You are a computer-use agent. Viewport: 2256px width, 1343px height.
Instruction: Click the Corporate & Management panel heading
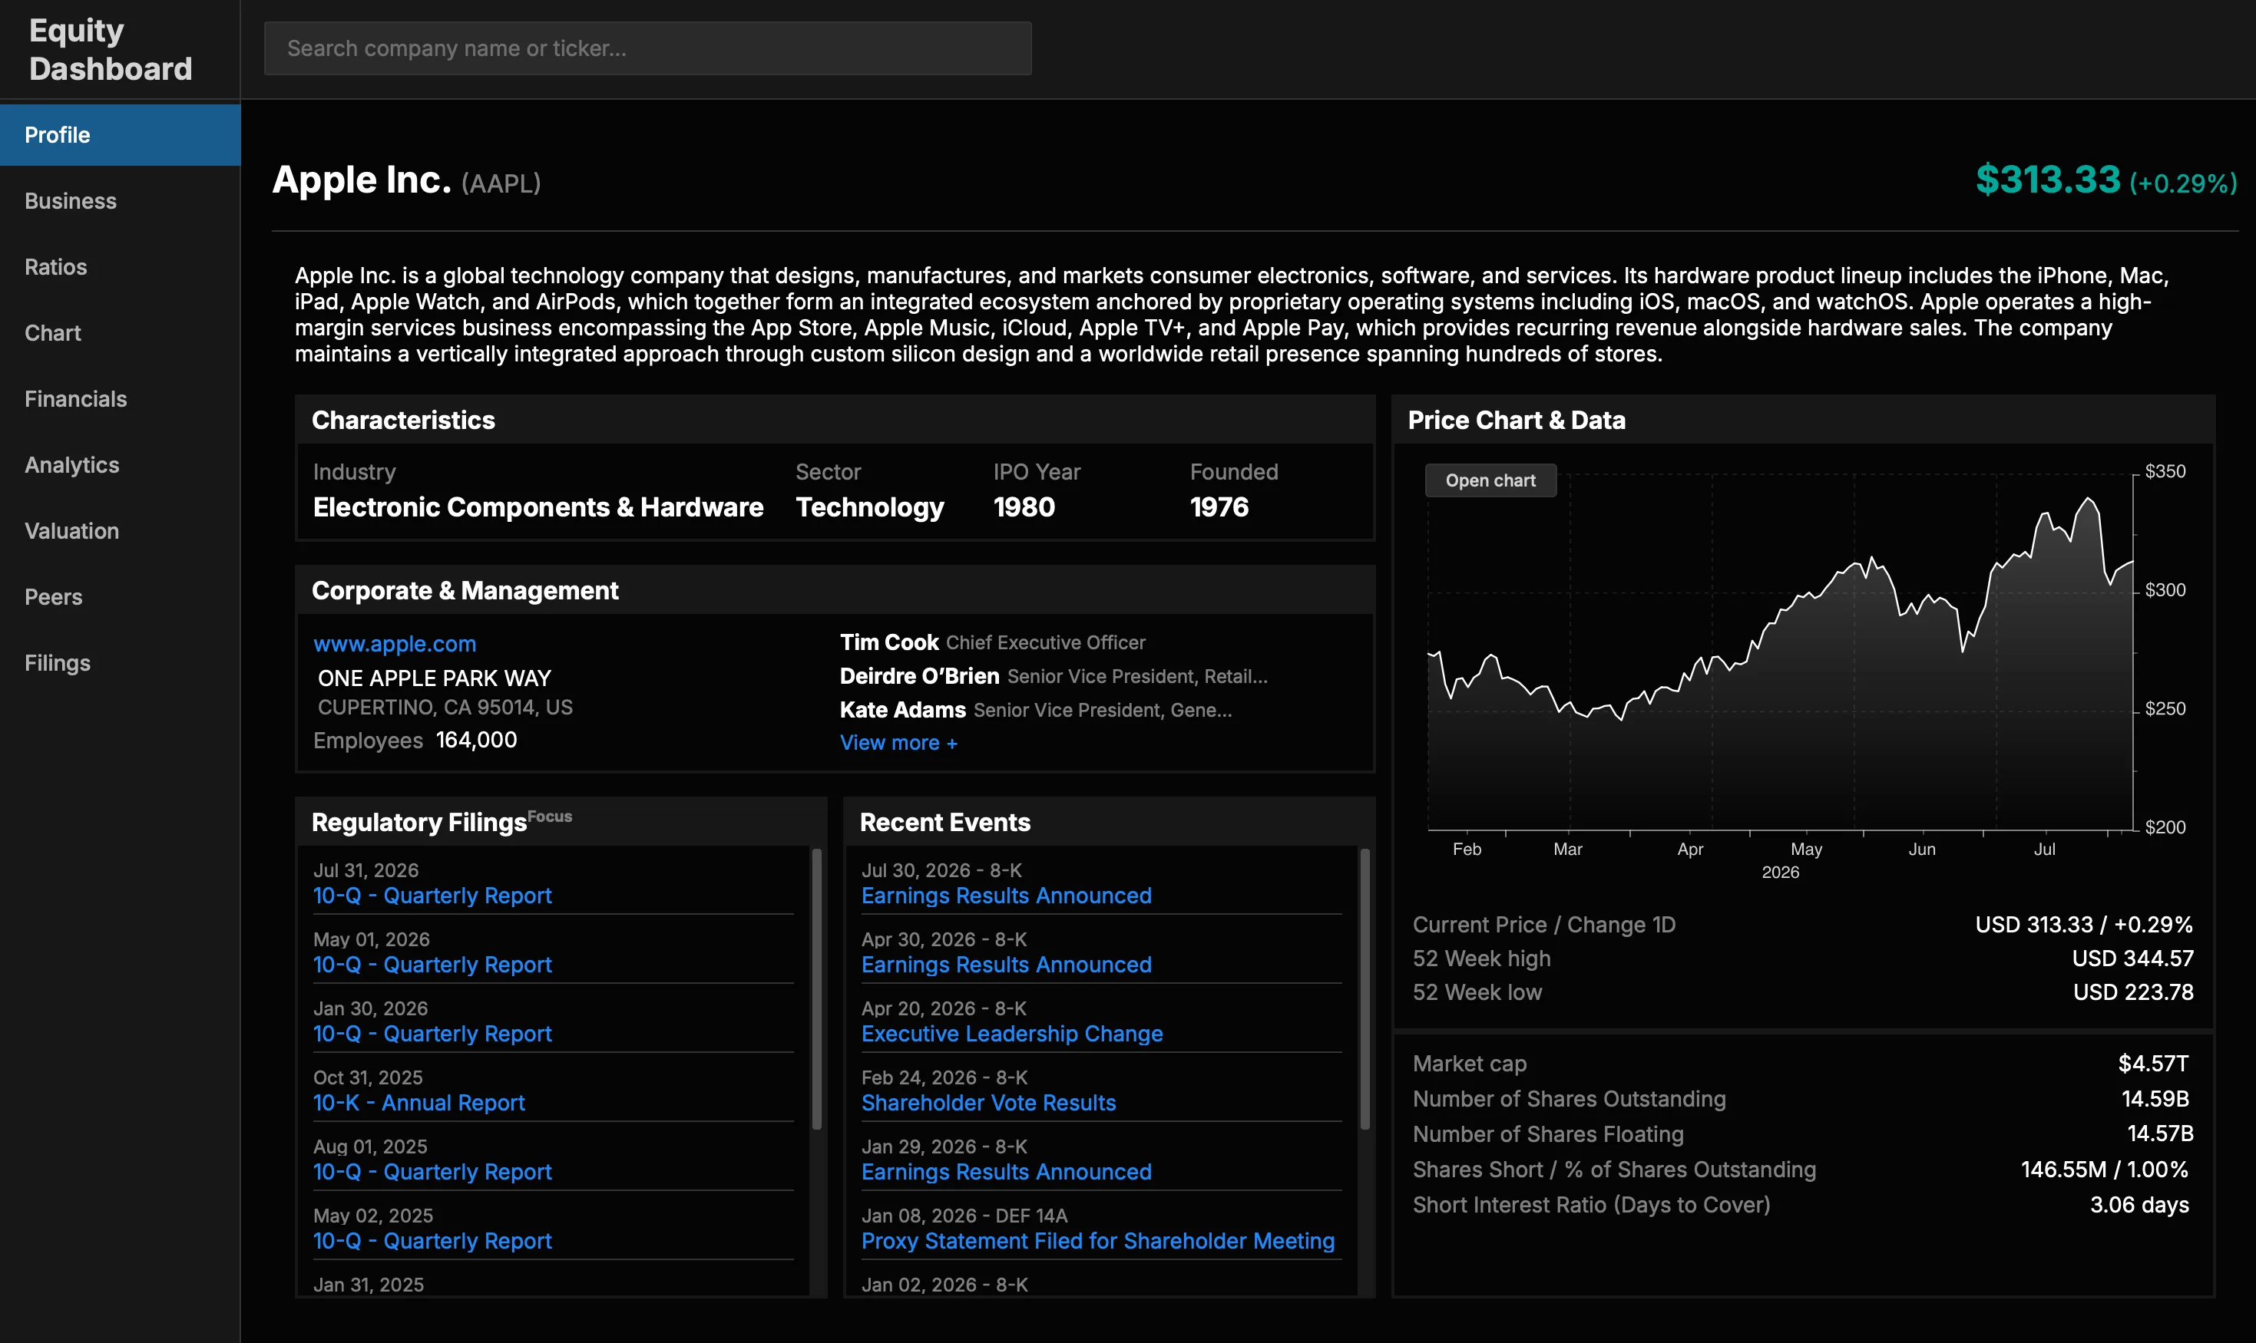pyautogui.click(x=465, y=591)
